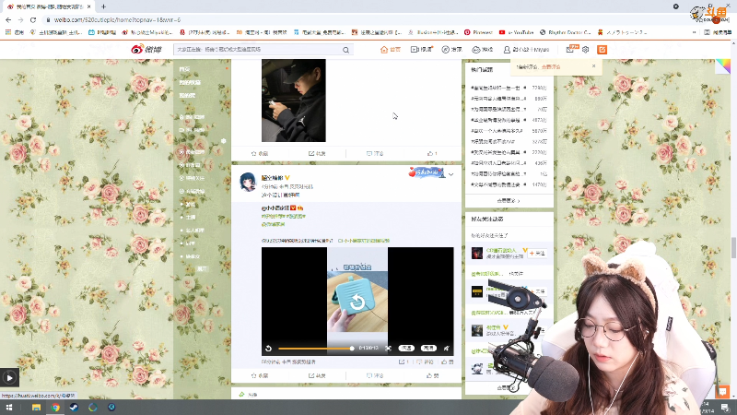This screenshot has height=415, width=737.
Task: Open the Games tab in Weibo header
Action: click(x=482, y=50)
